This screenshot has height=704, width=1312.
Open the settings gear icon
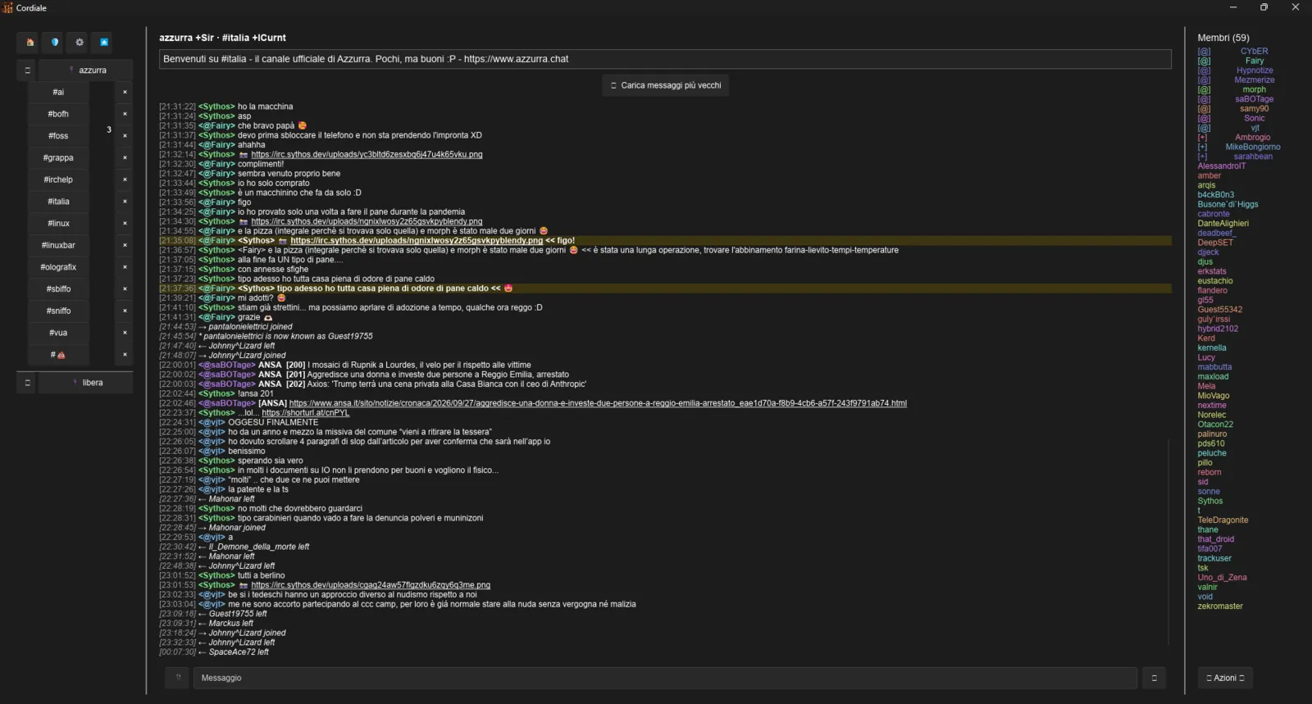tap(80, 42)
